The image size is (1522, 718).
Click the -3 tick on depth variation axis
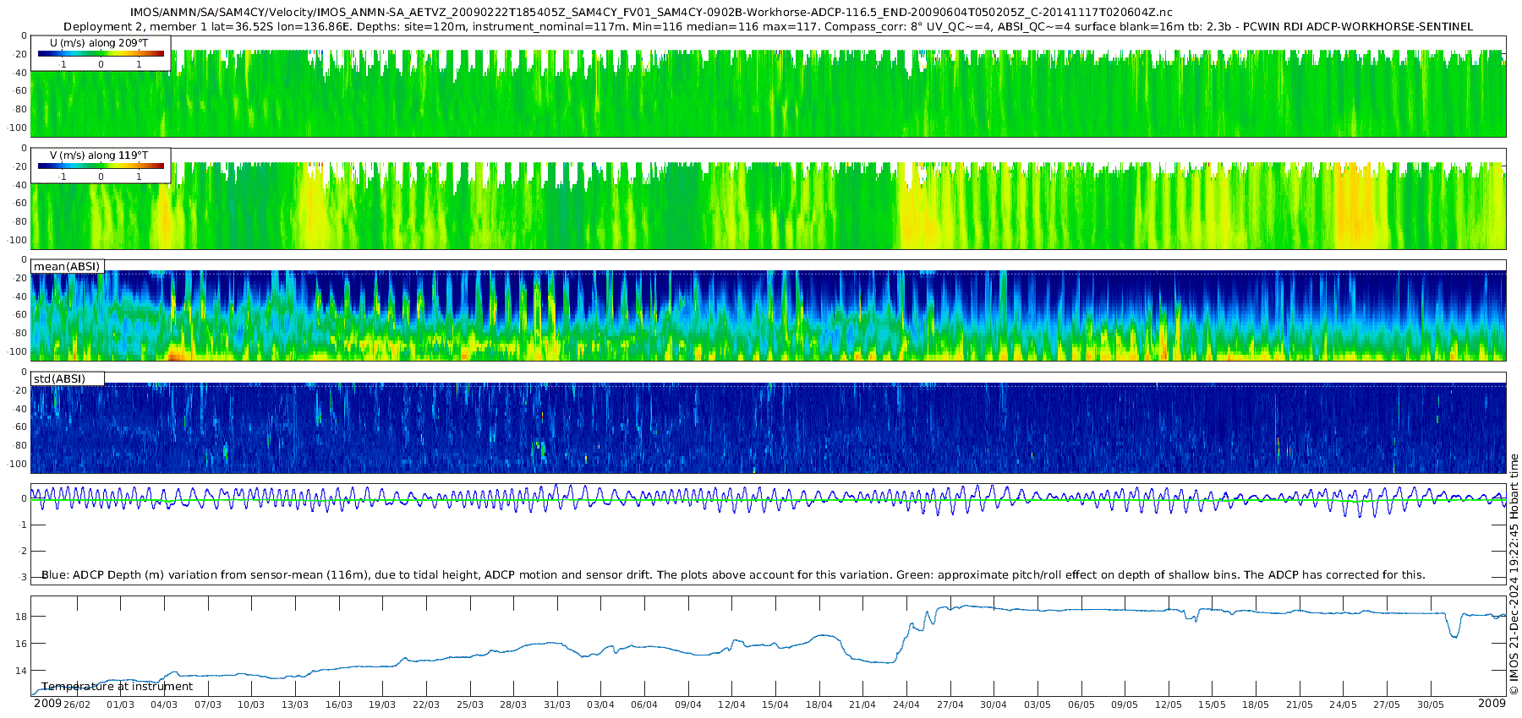[x=23, y=577]
